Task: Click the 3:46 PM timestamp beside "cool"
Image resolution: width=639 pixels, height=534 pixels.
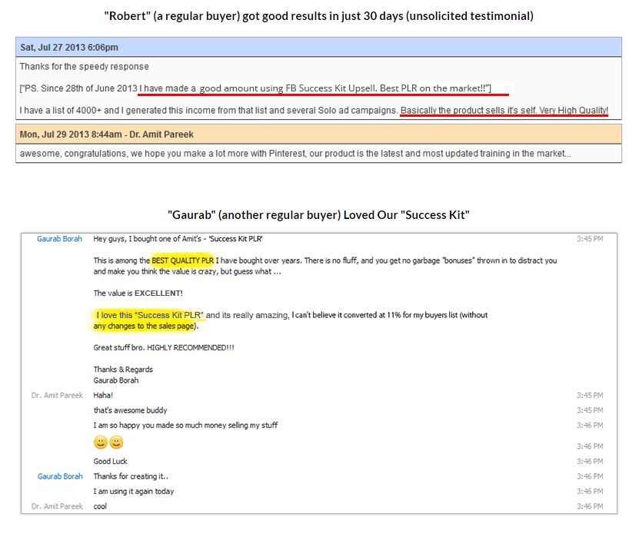Action: (x=590, y=506)
